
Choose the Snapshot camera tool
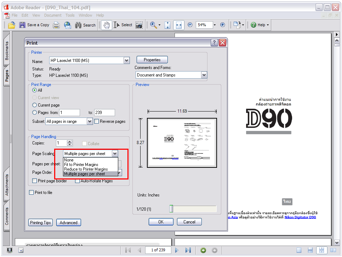139,25
